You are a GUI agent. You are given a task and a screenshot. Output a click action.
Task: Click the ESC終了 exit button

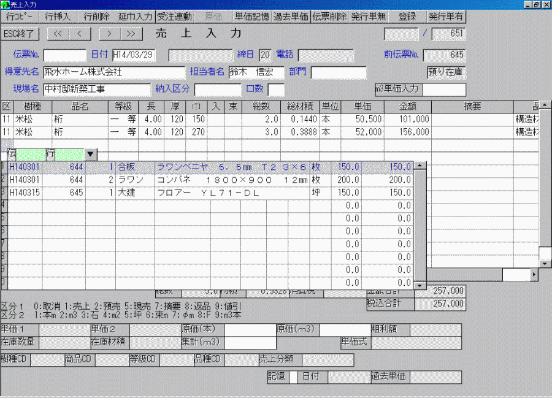pyautogui.click(x=19, y=34)
